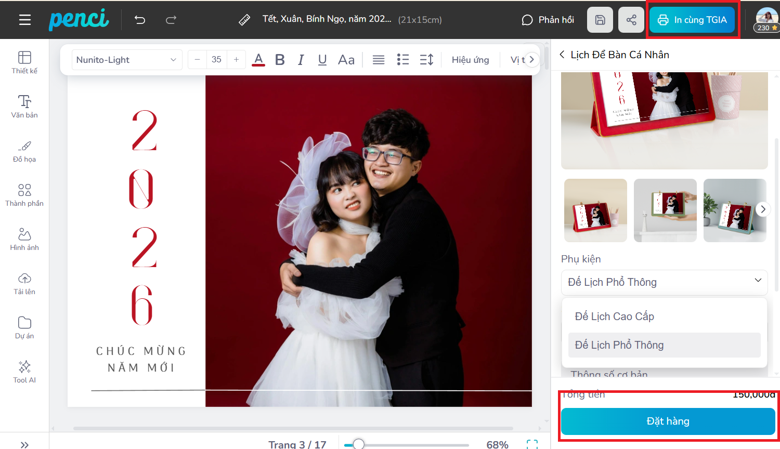Click the Đặt hàng order button
The width and height of the screenshot is (780, 449).
tap(668, 421)
